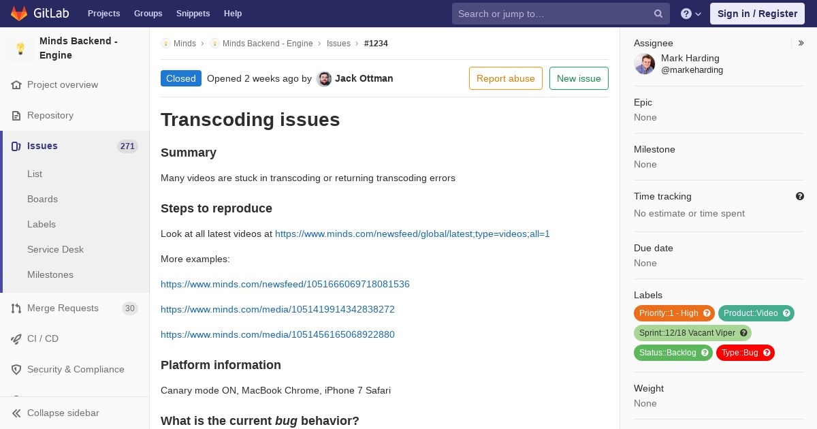This screenshot has height=429, width=817.
Task: Click the Sprint::12/18 Vacant Viper help icon
Action: coord(743,333)
